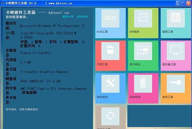Click the 截屏分享 link
Image resolution: width=192 pixels, height=129 pixels.
68,17
